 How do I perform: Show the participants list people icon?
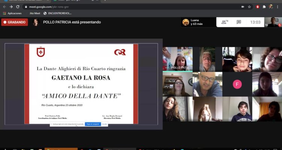225,22
